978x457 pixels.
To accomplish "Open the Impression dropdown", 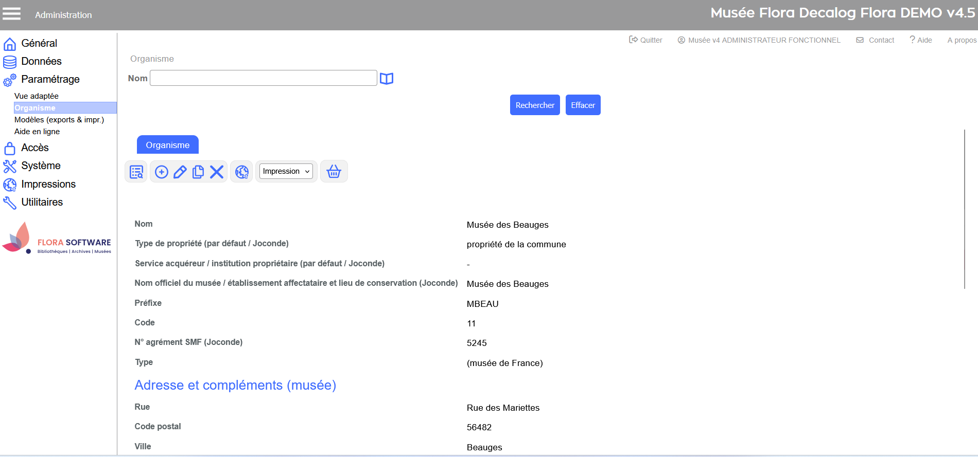I will pos(286,171).
